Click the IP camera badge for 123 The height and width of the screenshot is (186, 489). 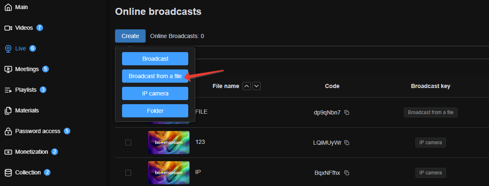(430, 143)
